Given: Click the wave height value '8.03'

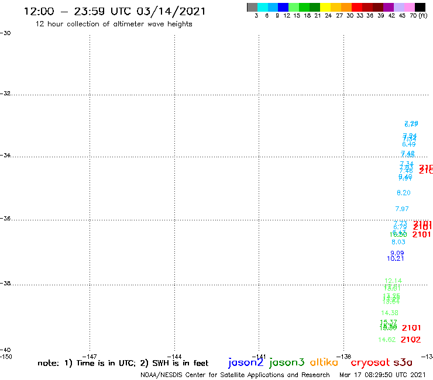Looking at the screenshot, I should 398,242.
